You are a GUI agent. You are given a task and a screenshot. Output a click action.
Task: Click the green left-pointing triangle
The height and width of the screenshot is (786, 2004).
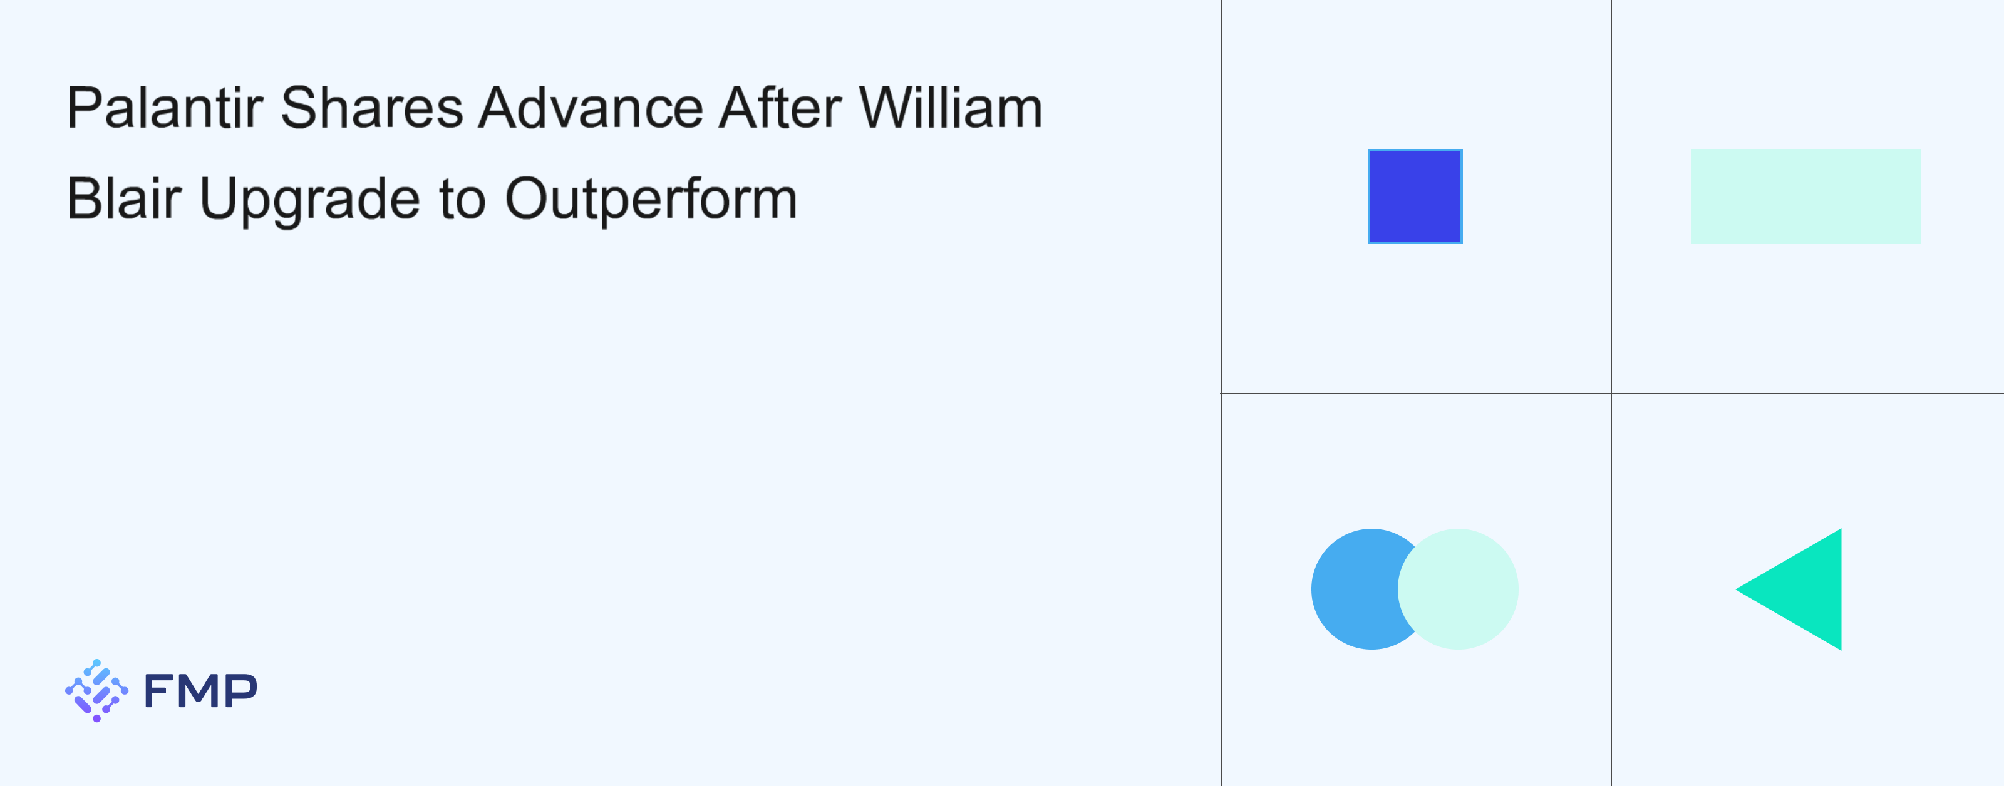(x=1802, y=589)
